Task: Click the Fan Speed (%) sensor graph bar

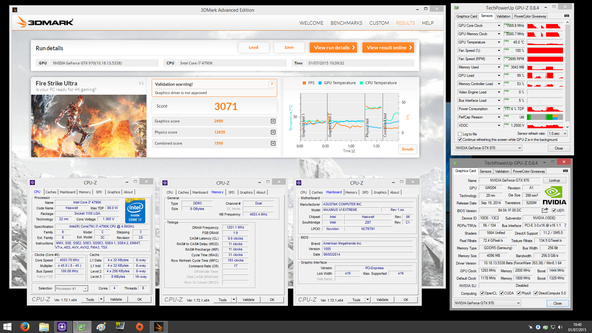Action: [x=545, y=51]
